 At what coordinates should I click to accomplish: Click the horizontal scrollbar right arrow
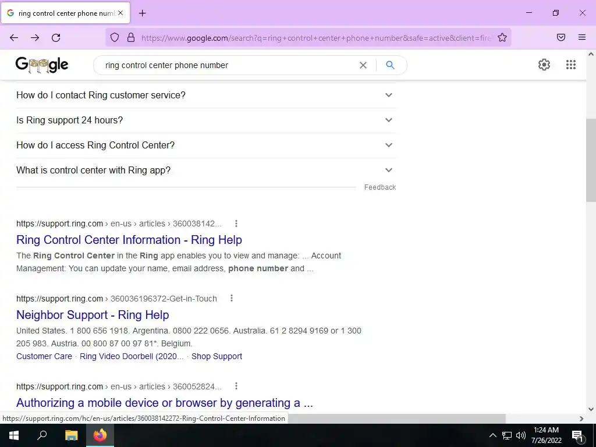581,418
